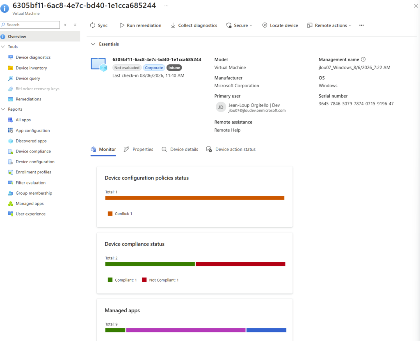
Task: Click the Not evaluated badge
Action: (127, 68)
